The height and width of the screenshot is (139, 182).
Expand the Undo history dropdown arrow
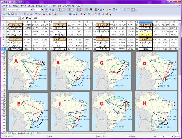62,14
